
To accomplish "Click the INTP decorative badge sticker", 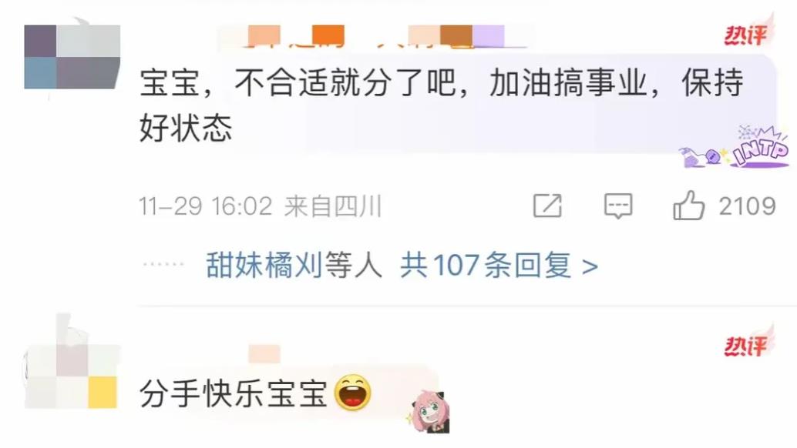I will 735,147.
